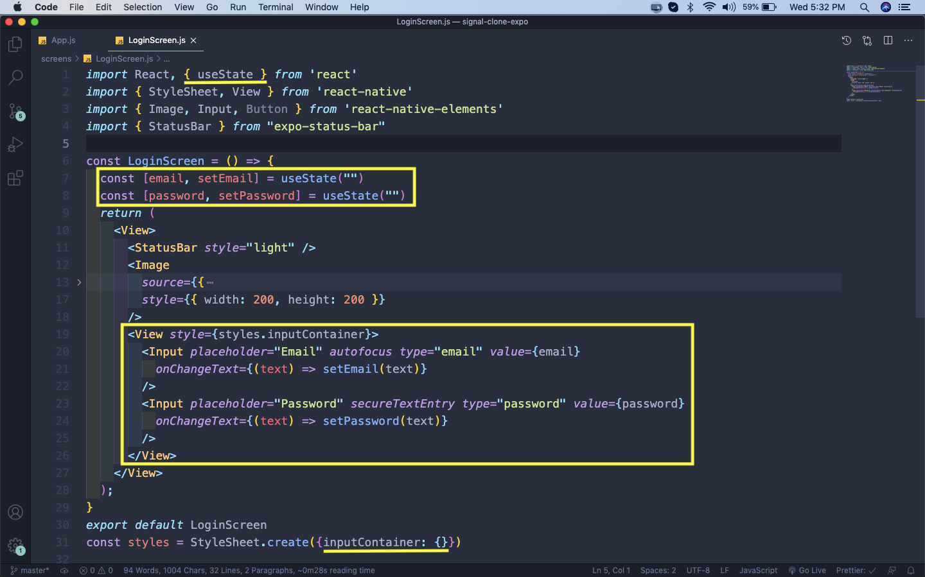This screenshot has width=925, height=577.
Task: Click 'export default LoginScreen' line
Action: pyautogui.click(x=176, y=525)
